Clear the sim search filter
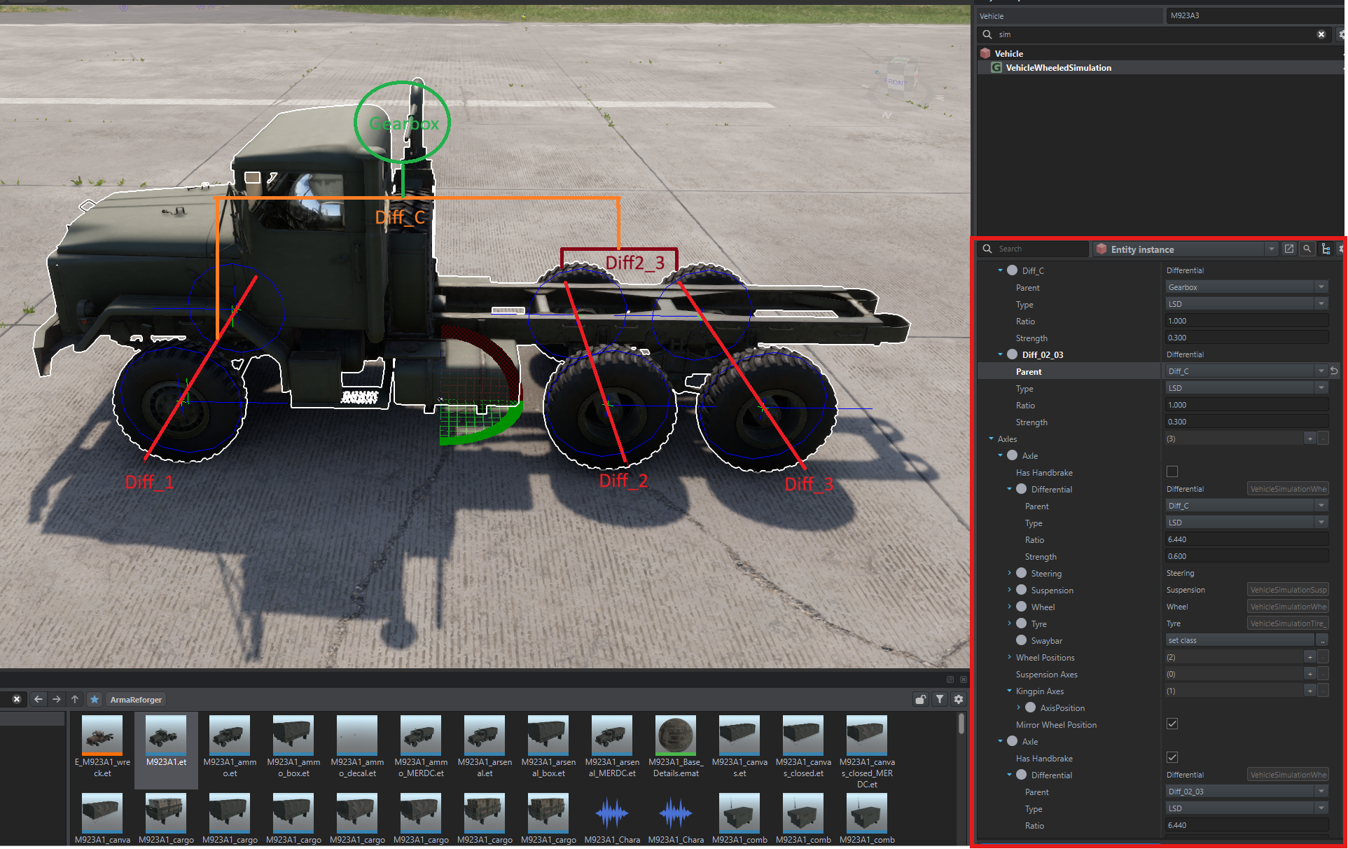 [1321, 34]
